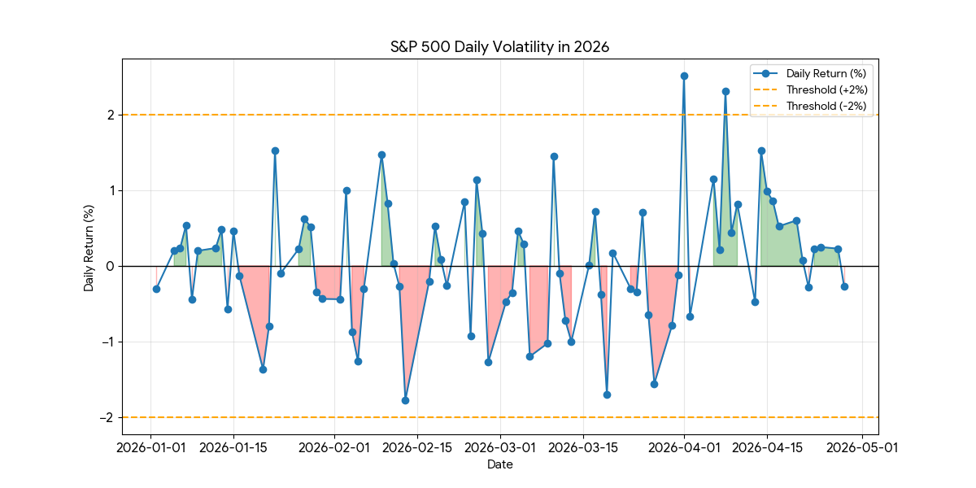Click the y-axis tick label "0"
Viewport: 976px width, 488px height.
point(109,266)
